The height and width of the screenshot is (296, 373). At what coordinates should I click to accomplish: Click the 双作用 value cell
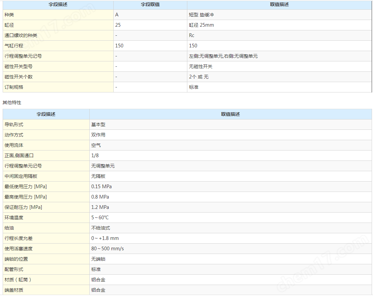pos(98,135)
